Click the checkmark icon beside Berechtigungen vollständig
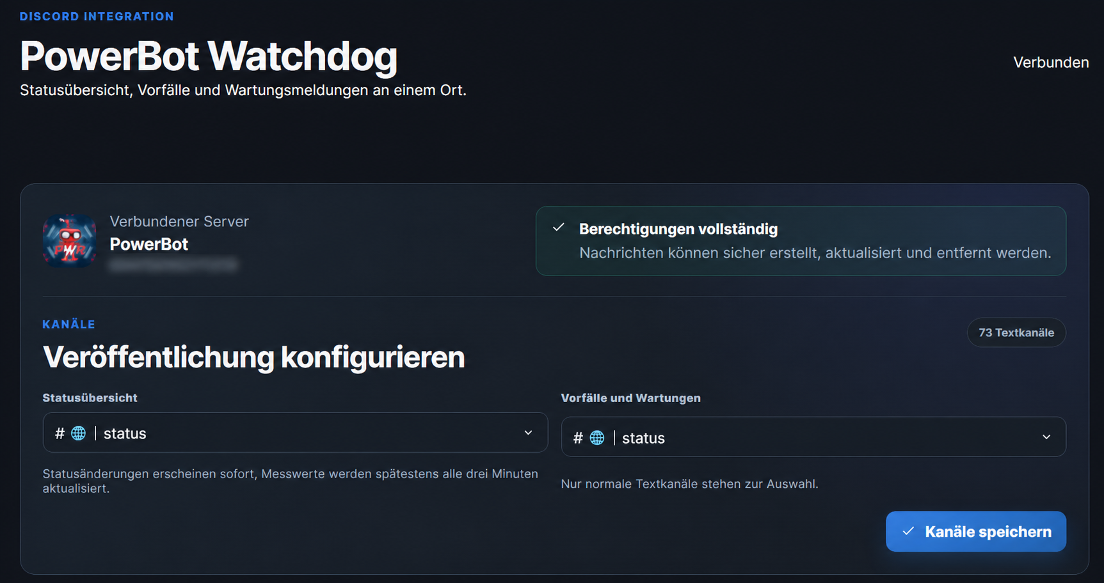The height and width of the screenshot is (583, 1104). [x=559, y=228]
